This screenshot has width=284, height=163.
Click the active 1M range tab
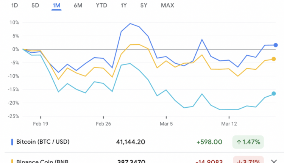56,5
